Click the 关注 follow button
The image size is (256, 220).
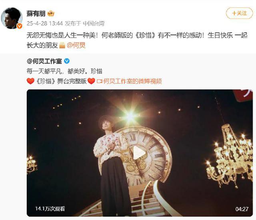pos(239,13)
